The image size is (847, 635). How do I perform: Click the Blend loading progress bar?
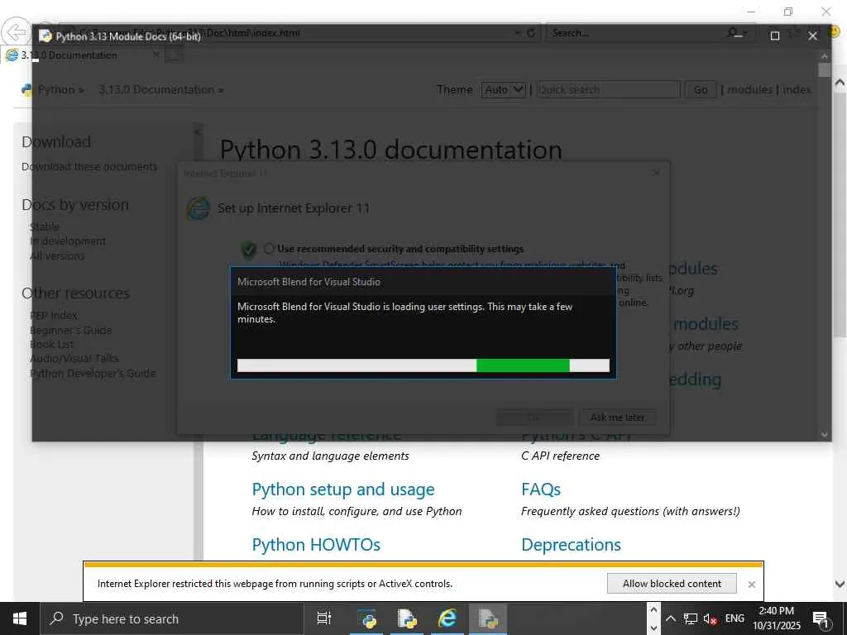[423, 365]
